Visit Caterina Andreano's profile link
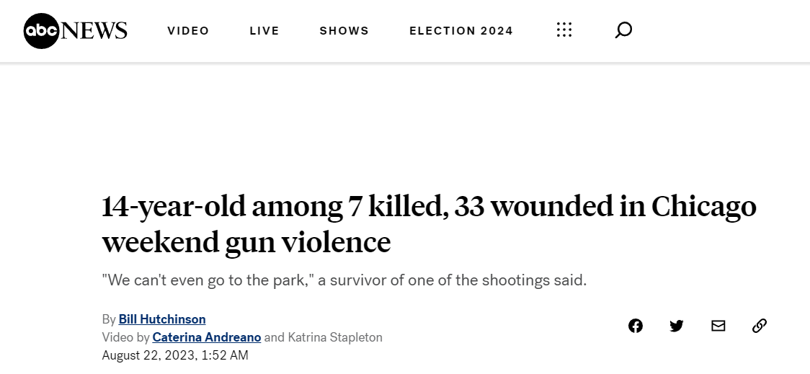Viewport: 810px width, 374px height. [x=207, y=337]
